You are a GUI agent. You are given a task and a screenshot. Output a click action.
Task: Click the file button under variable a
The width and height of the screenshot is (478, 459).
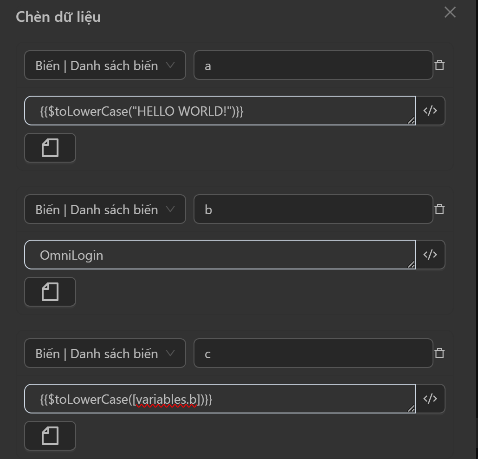point(50,148)
